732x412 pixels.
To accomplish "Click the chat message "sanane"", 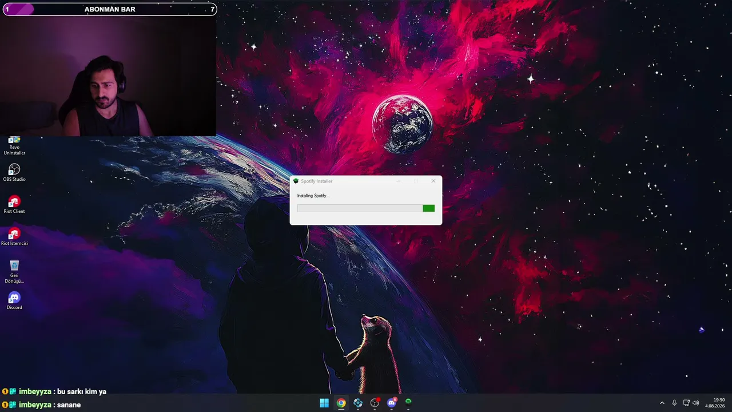I will coord(69,405).
